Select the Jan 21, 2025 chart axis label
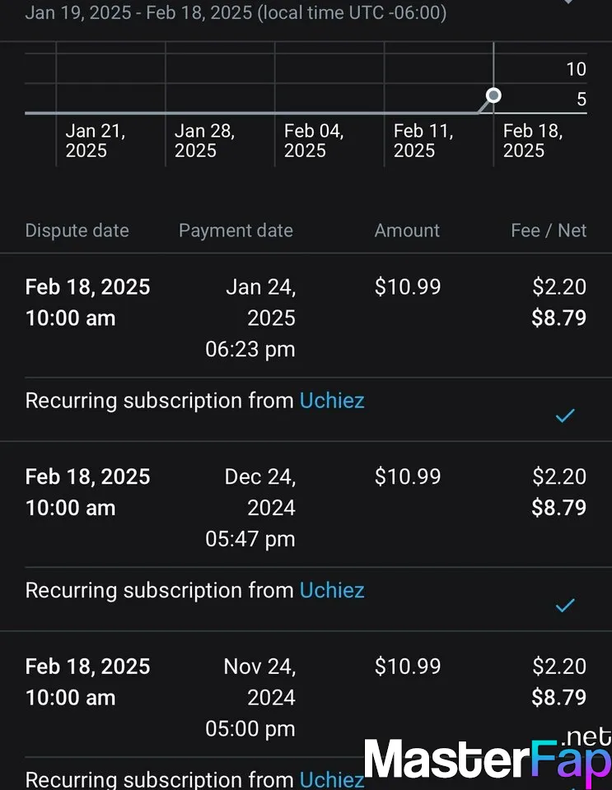 (96, 141)
